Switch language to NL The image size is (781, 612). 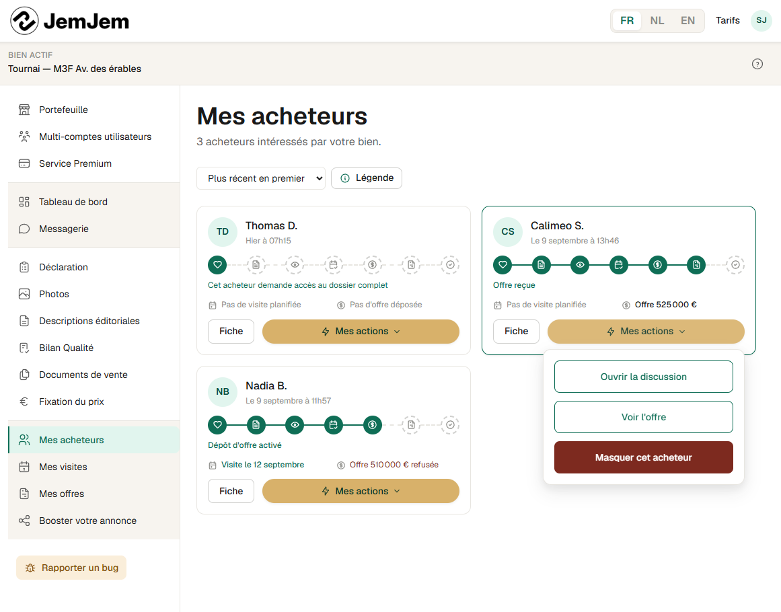(x=657, y=20)
